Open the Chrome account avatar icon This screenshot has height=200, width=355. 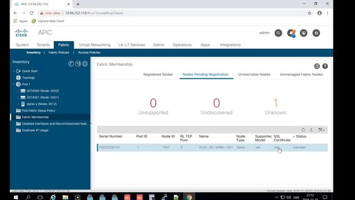coord(319,13)
